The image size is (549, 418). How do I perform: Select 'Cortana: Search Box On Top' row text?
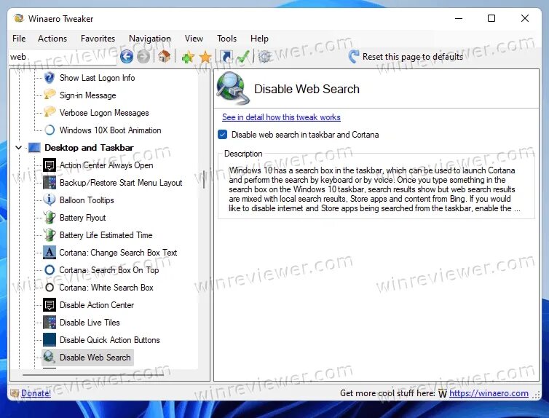(x=109, y=270)
